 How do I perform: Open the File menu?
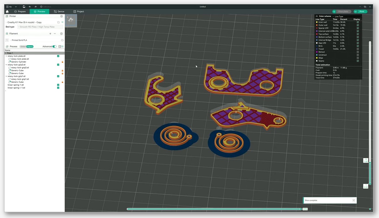coord(9,7)
